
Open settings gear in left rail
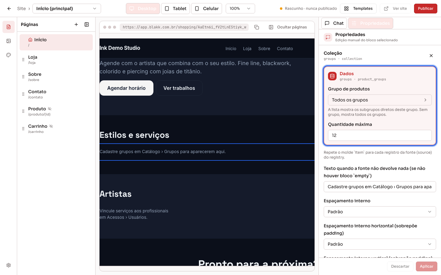(9, 265)
